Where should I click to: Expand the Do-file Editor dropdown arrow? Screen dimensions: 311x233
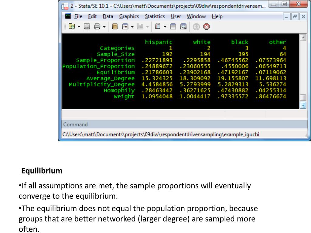coord(165,27)
